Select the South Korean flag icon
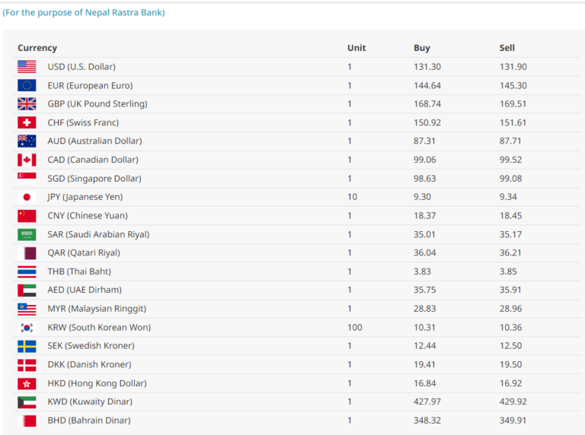The width and height of the screenshot is (585, 435). 27,327
